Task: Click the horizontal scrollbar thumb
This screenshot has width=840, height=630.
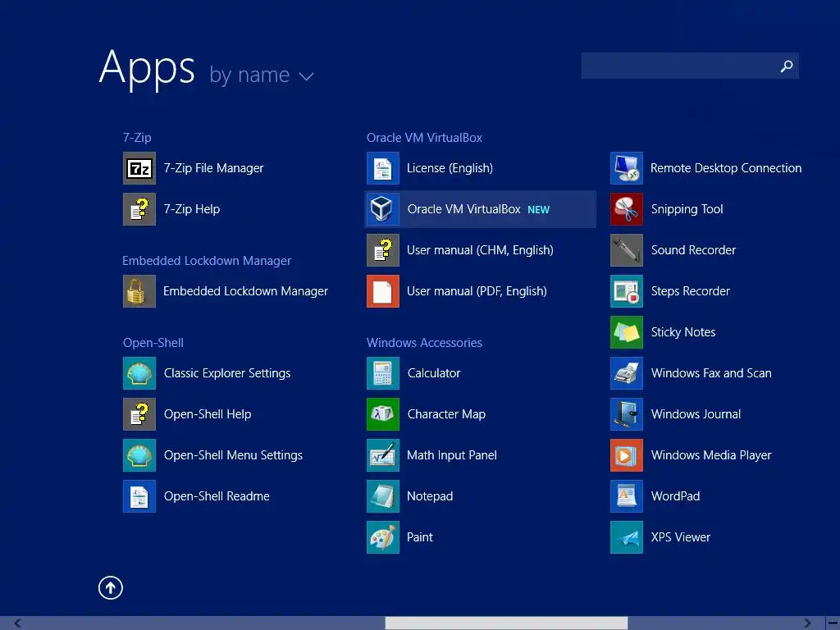Action: point(506,623)
